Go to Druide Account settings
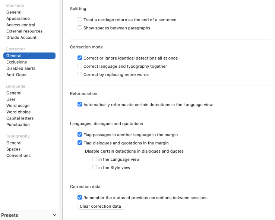275x220 pixels. pos(21,38)
